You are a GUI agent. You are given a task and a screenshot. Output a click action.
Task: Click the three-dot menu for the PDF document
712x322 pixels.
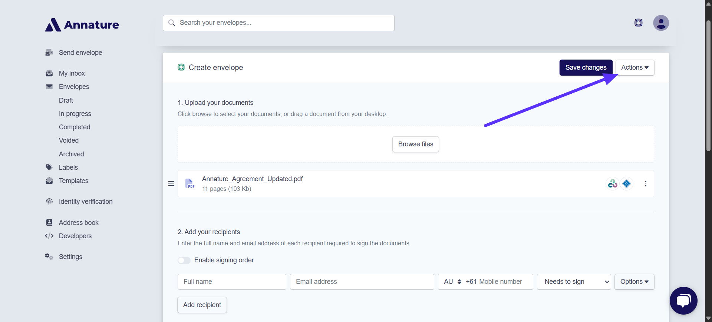[x=645, y=184]
